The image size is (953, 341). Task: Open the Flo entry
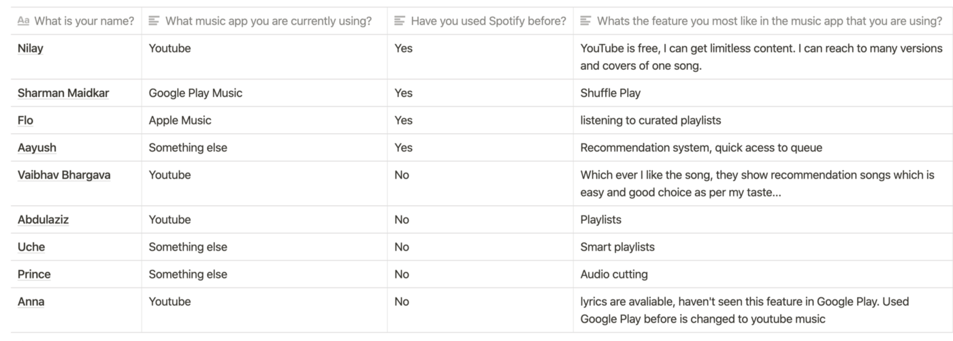click(25, 120)
